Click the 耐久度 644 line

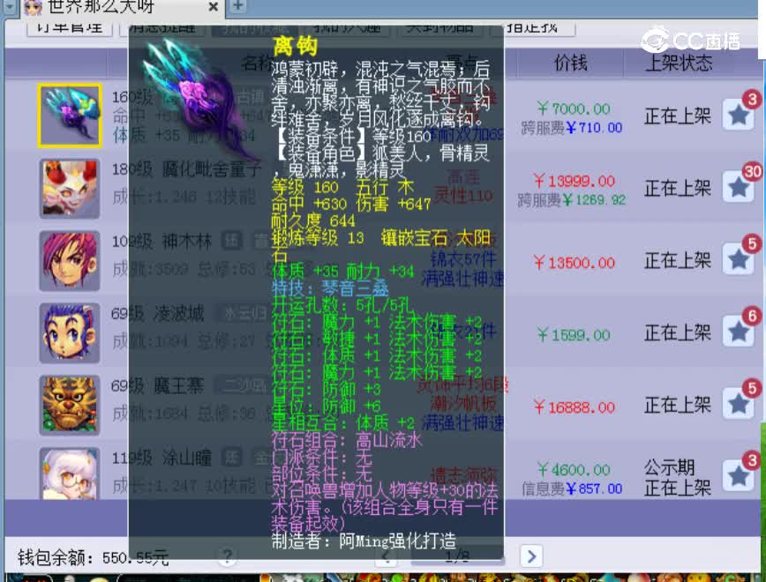point(313,220)
